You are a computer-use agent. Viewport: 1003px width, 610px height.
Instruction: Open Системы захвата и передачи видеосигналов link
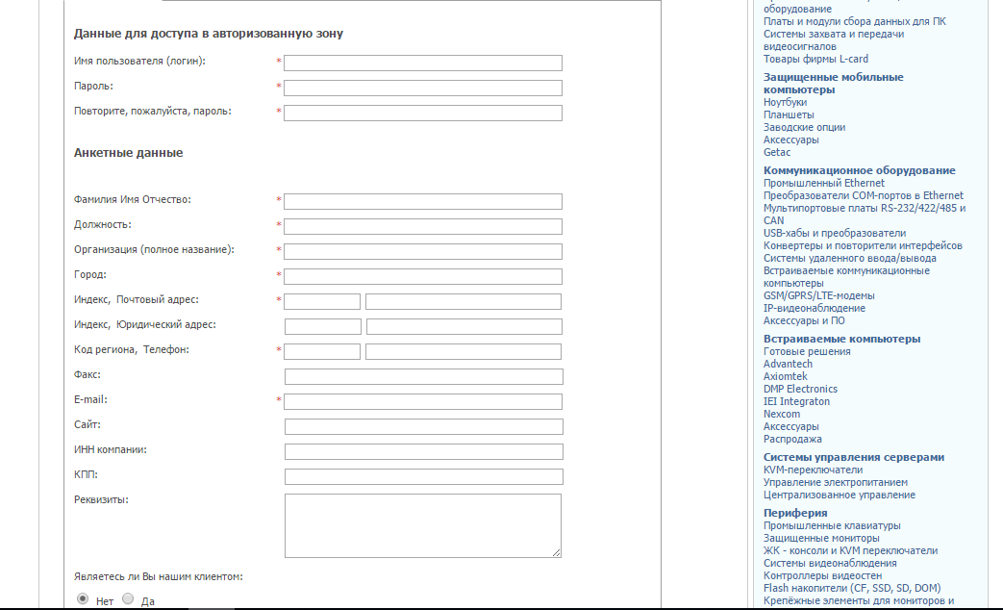(834, 40)
